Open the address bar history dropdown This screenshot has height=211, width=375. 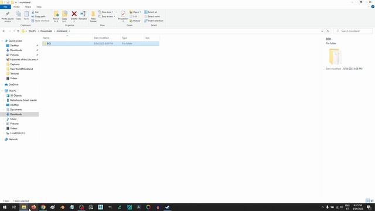tap(322, 31)
